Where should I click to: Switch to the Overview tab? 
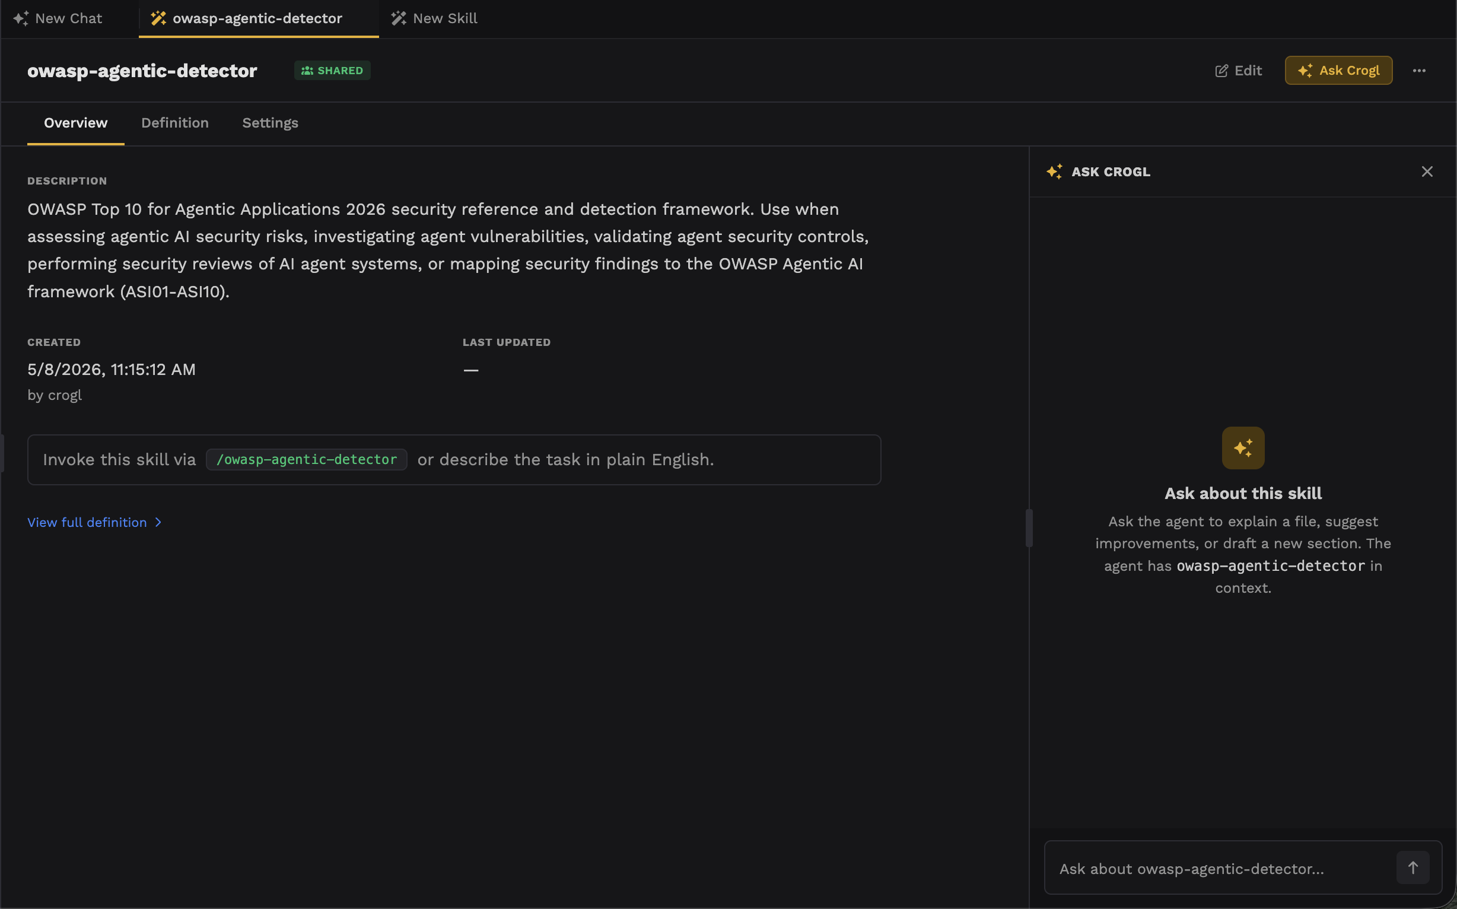(76, 123)
